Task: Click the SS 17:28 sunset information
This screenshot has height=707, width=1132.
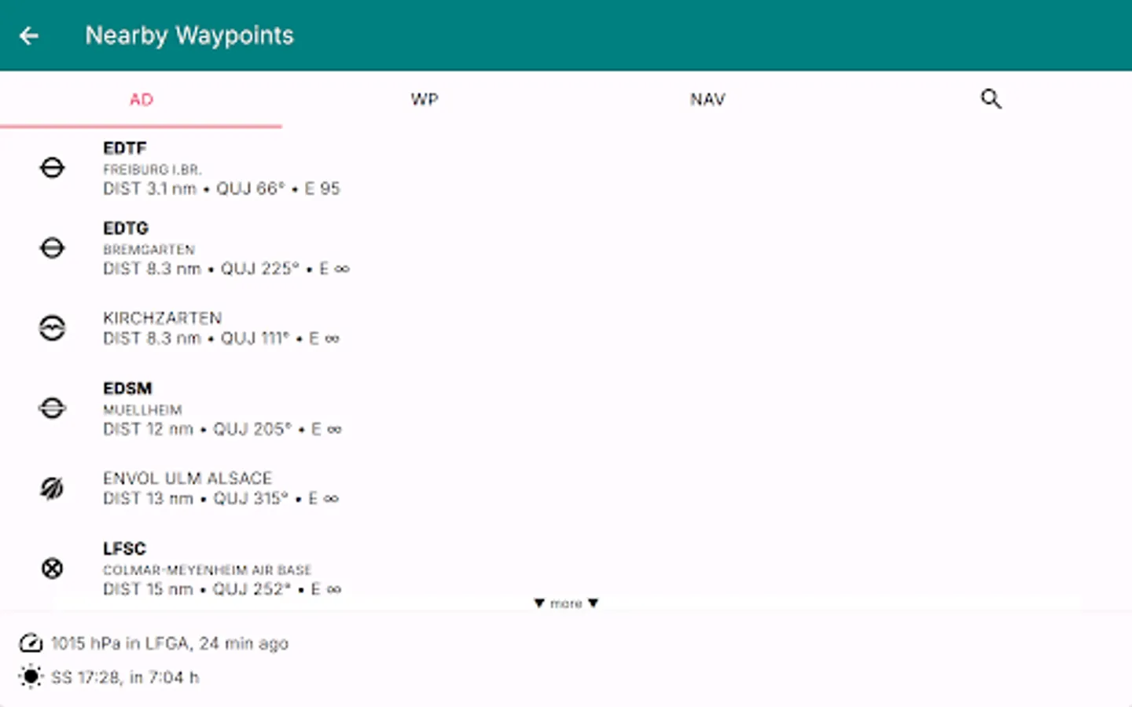Action: [123, 676]
